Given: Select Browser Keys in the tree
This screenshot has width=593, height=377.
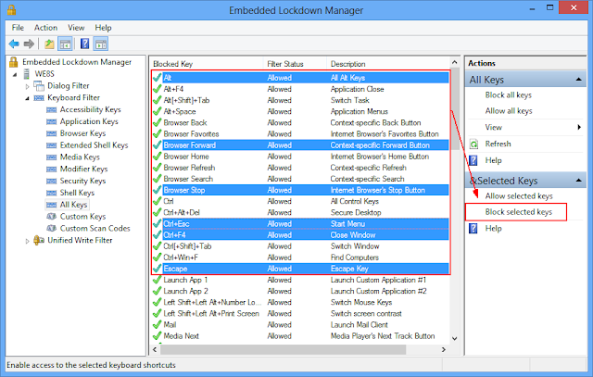Looking at the screenshot, I should 82,133.
